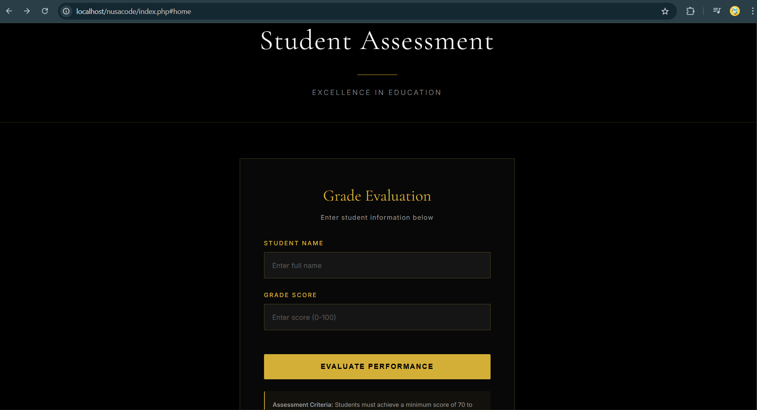
Task: Open the Chrome profile avatar
Action: (735, 11)
